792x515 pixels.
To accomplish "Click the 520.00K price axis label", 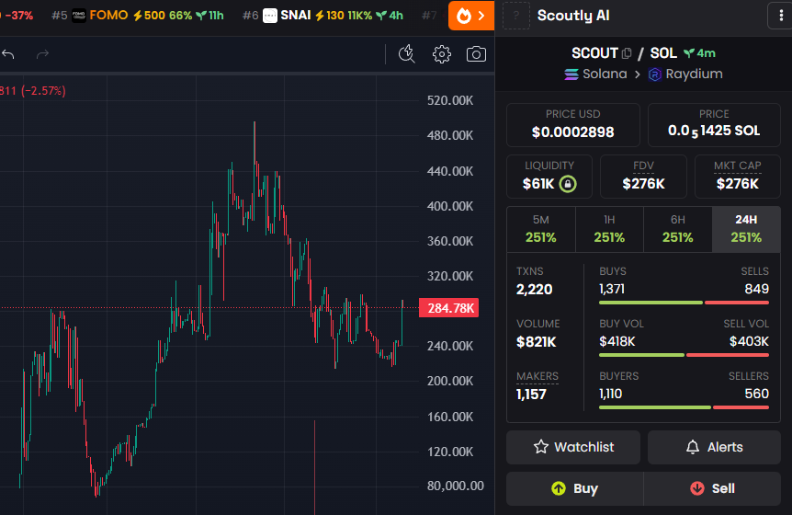I will [450, 100].
